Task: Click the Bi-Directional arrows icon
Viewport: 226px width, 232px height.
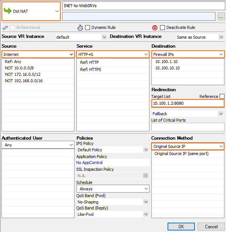Action: click(5, 28)
